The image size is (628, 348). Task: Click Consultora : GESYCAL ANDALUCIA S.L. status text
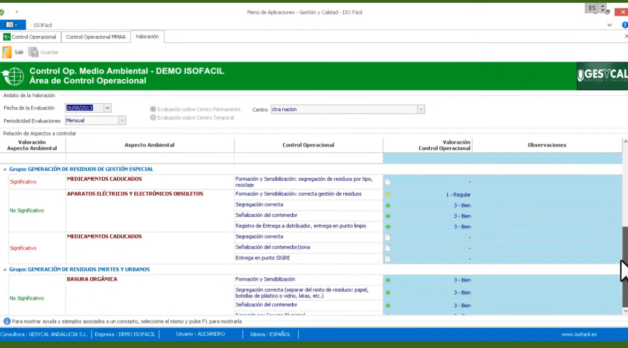(x=44, y=334)
